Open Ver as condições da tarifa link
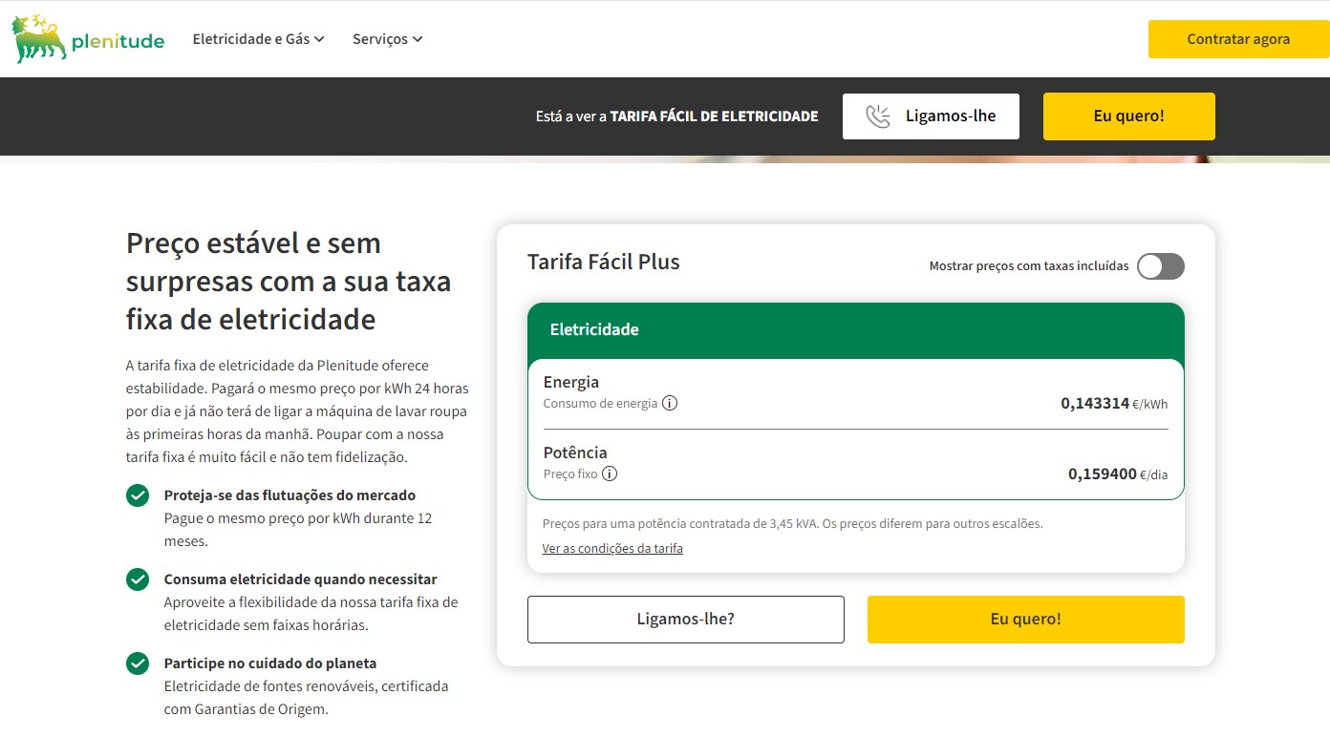Viewport: 1330px width, 737px height. pos(612,549)
